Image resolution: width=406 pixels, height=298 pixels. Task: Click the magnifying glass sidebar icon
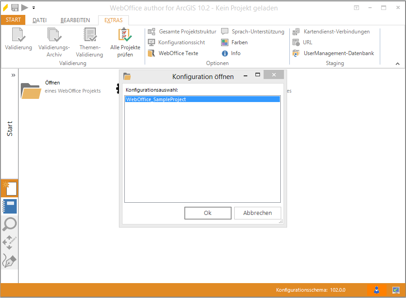(9, 224)
